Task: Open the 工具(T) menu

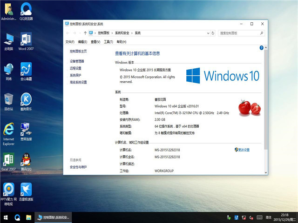Action: (108, 42)
